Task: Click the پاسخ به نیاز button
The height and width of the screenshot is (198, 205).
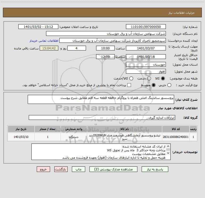Action: click(x=155, y=169)
